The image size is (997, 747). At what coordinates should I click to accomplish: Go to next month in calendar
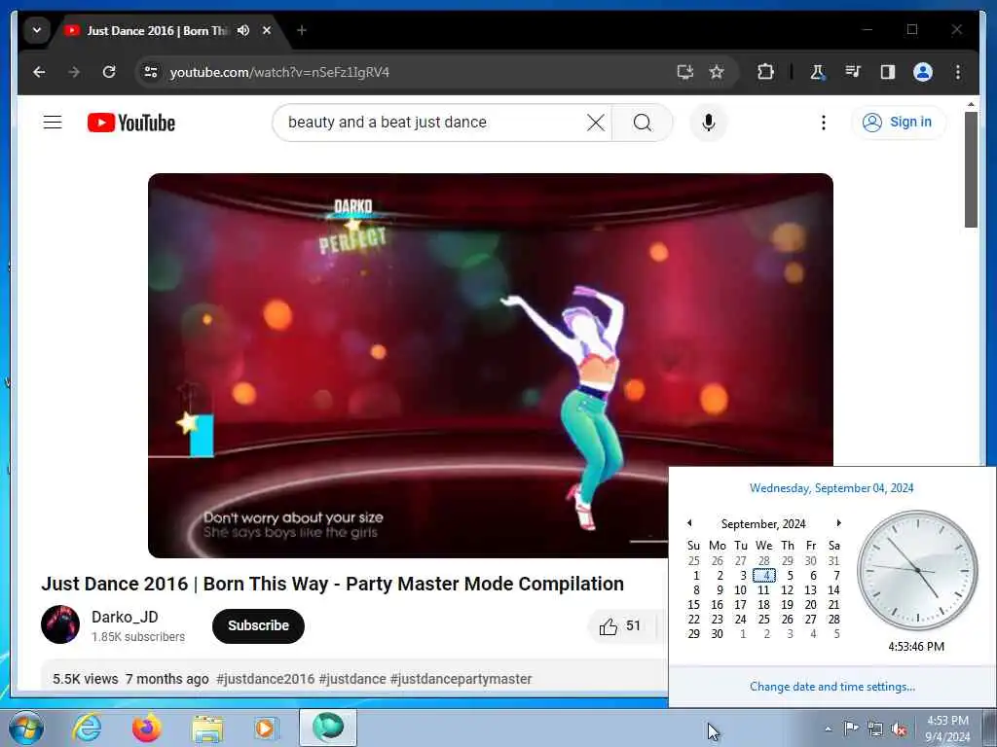tap(838, 522)
